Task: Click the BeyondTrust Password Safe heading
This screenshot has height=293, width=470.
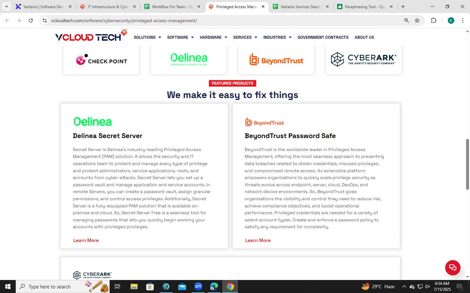Action: pos(290,136)
